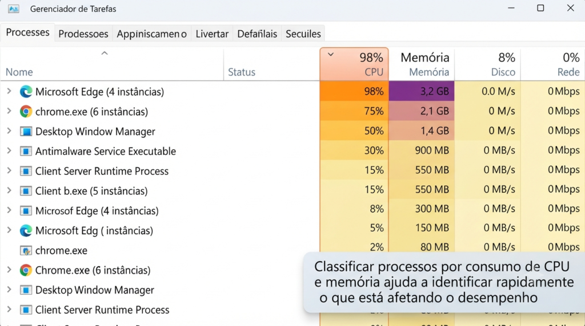Sort by the Nome column header
Screen dimensions: 585x326
point(112,64)
